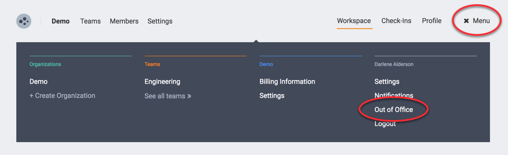Switch to the Workspace tab
This screenshot has height=155, width=508.
tap(354, 21)
